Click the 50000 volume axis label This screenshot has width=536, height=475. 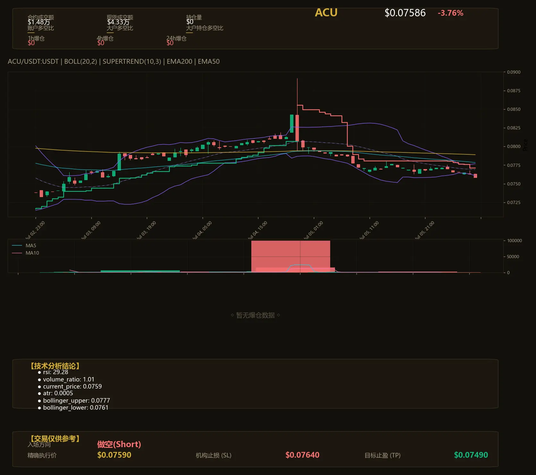513,257
